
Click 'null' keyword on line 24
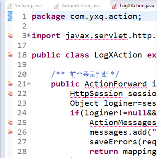(137, 113)
